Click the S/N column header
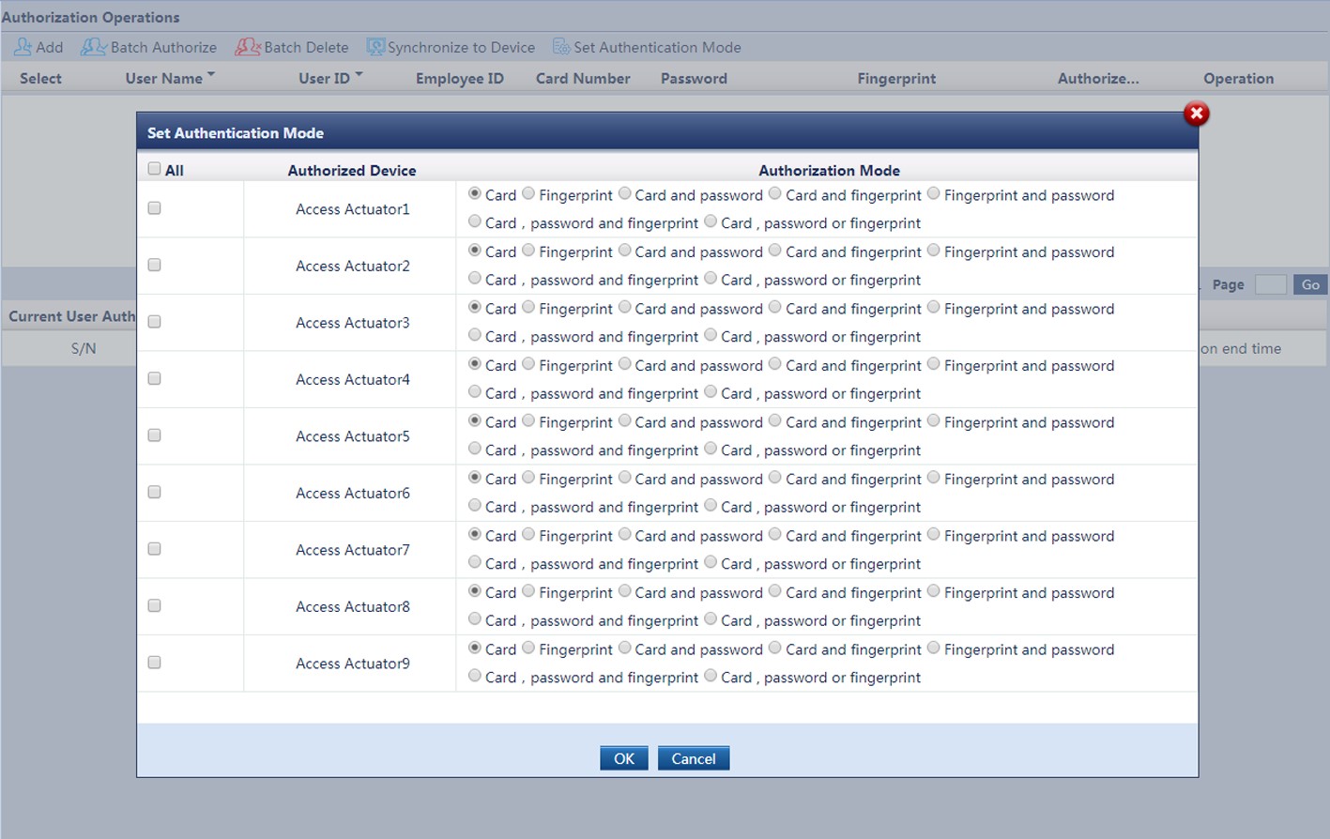Viewport: 1330px width, 839px height. [x=84, y=348]
